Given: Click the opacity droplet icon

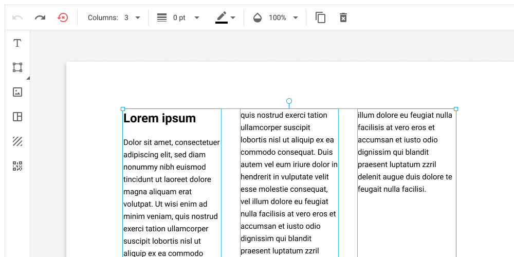Looking at the screenshot, I should point(258,17).
